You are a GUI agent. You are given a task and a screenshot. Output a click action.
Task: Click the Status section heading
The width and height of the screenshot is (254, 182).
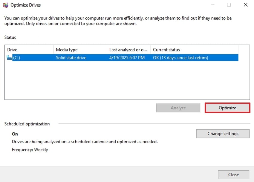(x=10, y=37)
